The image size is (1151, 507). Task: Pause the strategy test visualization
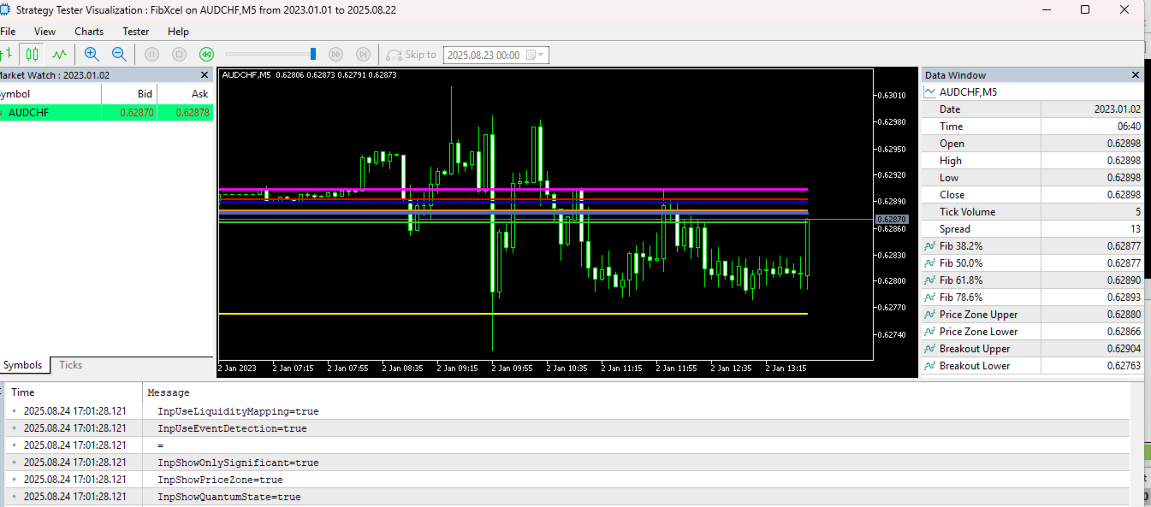(151, 54)
